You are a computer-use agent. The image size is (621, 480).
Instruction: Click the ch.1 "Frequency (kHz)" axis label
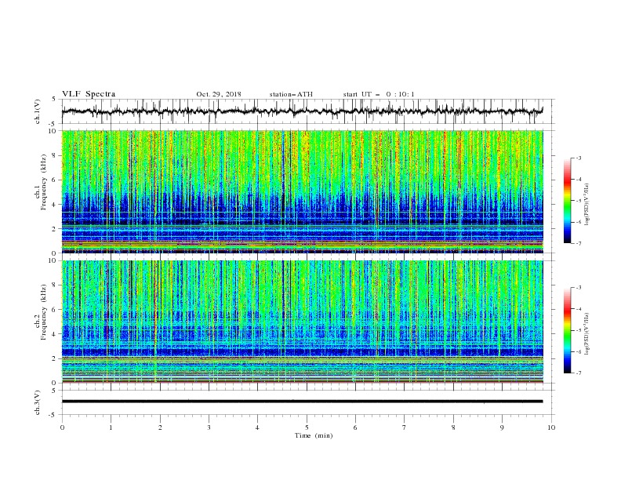tap(43, 182)
